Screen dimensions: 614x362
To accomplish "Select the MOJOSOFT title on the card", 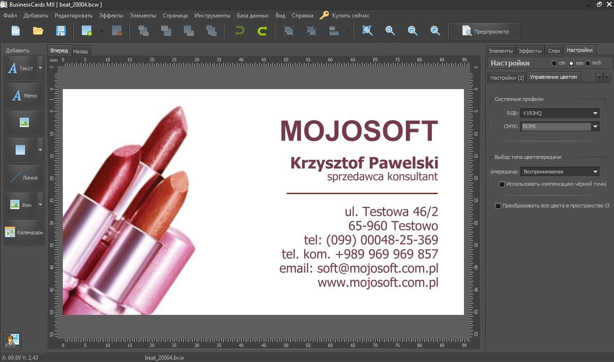I will point(359,131).
